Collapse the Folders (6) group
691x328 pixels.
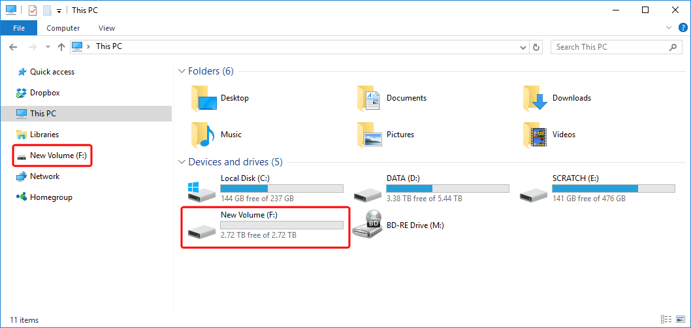tap(182, 71)
